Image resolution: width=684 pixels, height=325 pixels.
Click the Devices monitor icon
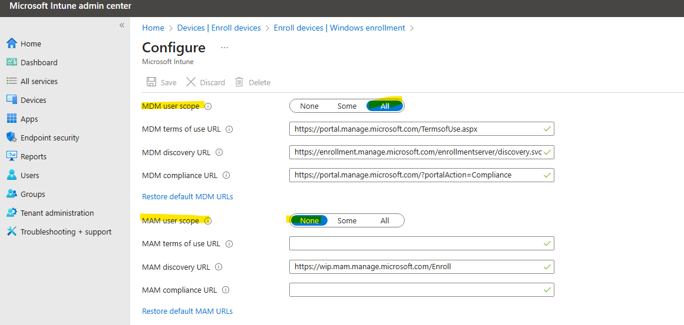click(x=12, y=100)
